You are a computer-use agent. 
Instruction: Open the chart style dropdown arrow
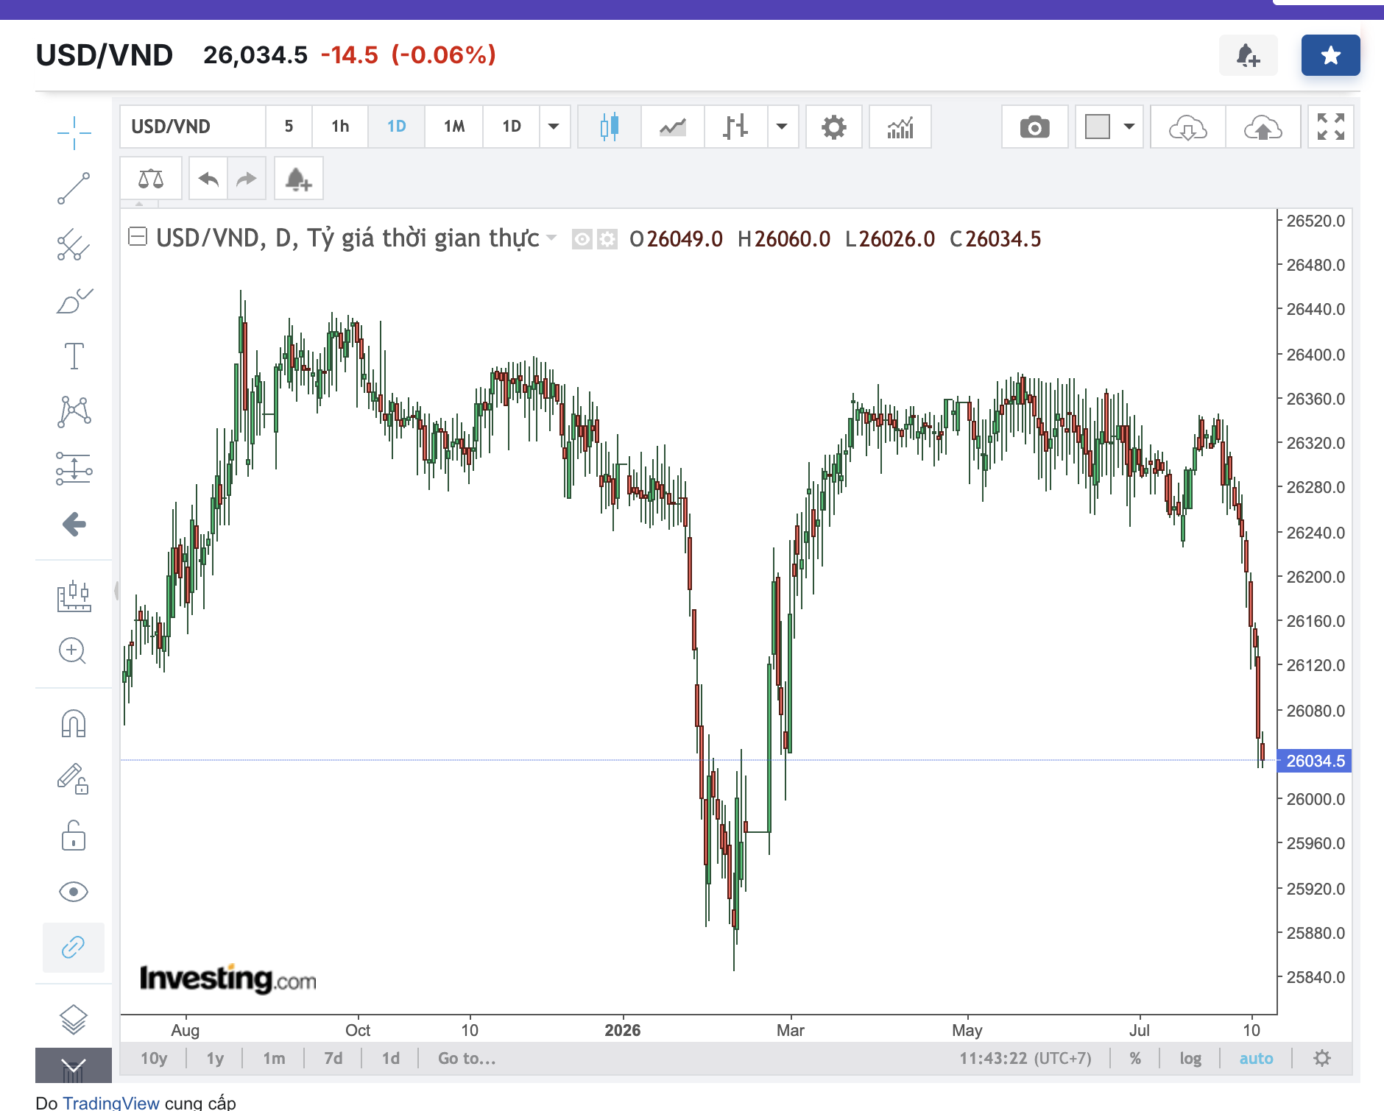[x=782, y=127]
